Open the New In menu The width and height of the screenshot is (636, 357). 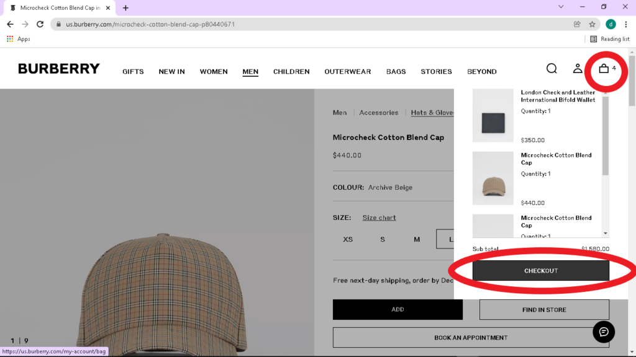click(171, 72)
